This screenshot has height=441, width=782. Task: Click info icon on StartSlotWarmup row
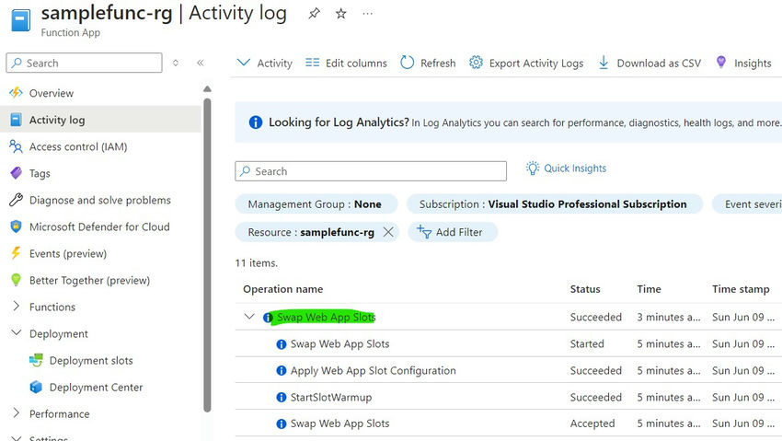click(x=282, y=397)
